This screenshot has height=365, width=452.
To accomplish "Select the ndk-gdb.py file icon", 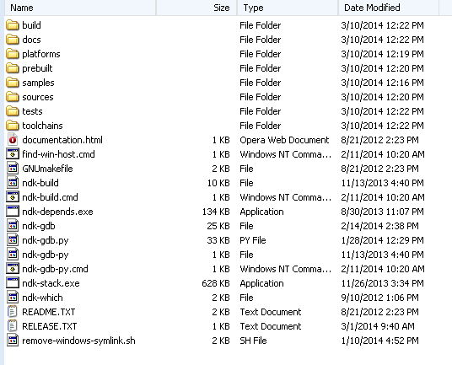I will pos(13,240).
